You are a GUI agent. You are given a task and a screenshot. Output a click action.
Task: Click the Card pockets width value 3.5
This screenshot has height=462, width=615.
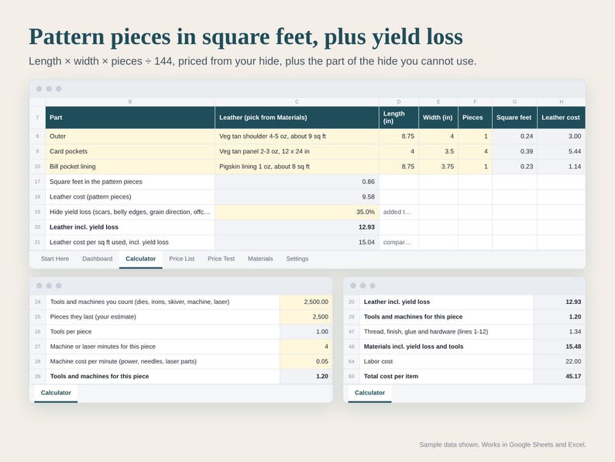point(438,151)
